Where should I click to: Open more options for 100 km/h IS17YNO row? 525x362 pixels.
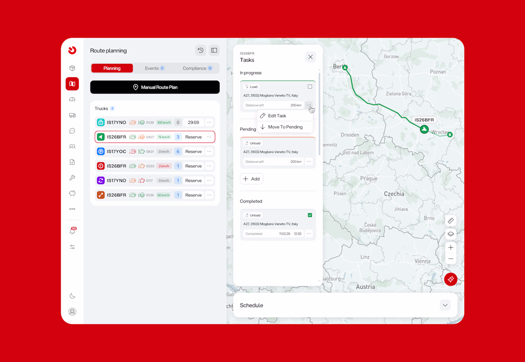[x=209, y=122]
